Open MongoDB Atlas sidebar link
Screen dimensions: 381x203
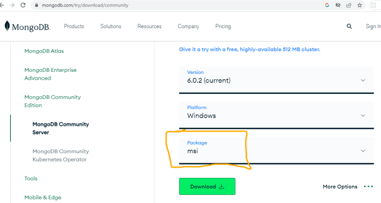[x=44, y=51]
